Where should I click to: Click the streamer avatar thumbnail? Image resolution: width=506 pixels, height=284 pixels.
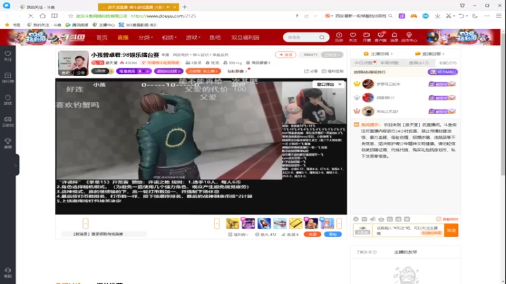click(73, 62)
